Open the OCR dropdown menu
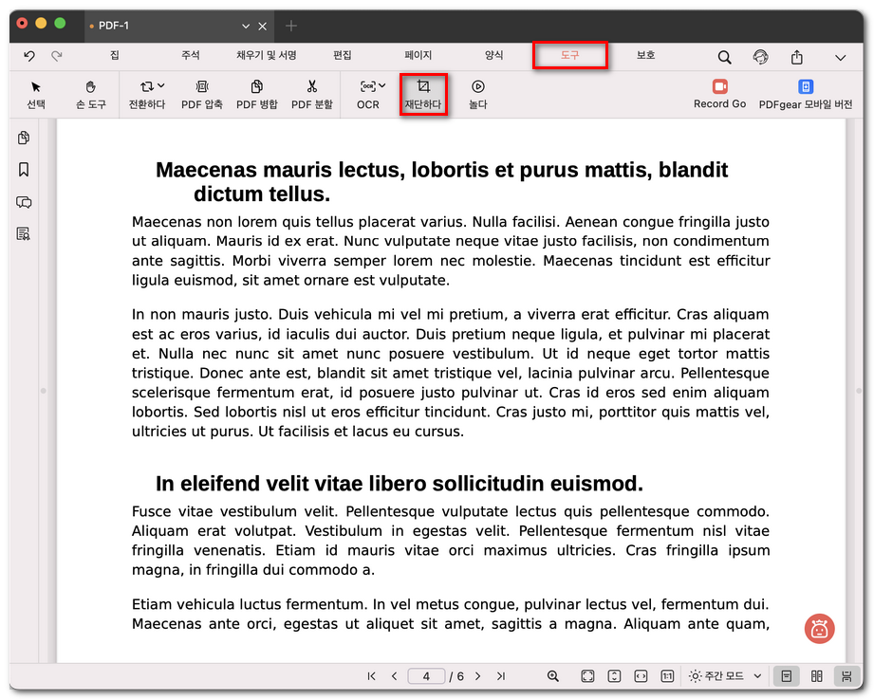Viewport: 874px width, 700px height. (372, 86)
